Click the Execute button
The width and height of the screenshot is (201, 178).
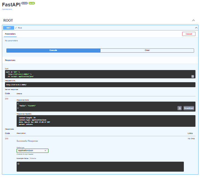pos(53,50)
